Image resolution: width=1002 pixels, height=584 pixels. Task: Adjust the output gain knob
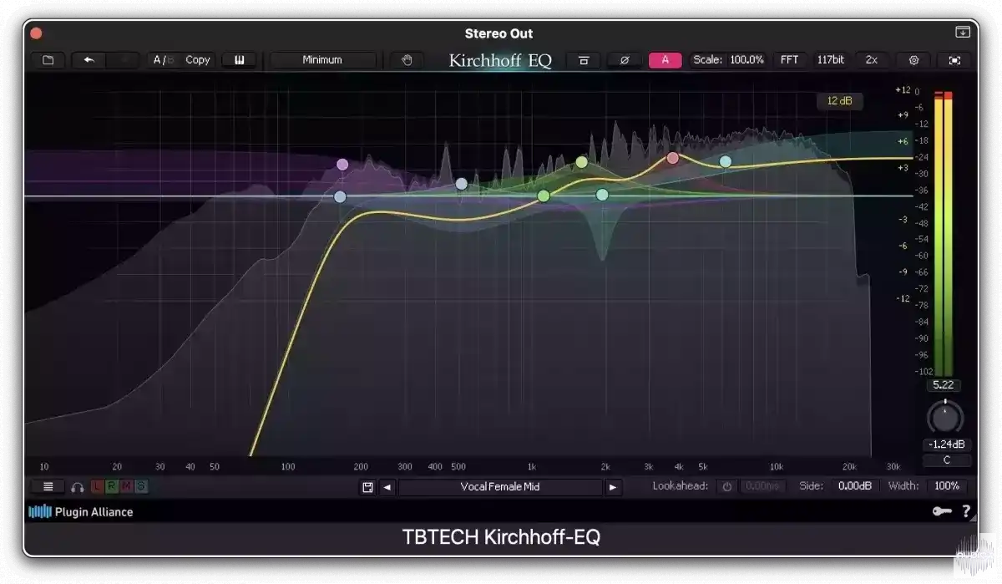coord(944,418)
